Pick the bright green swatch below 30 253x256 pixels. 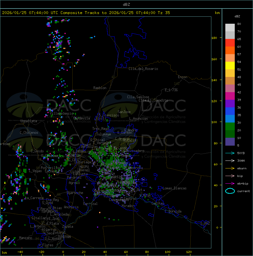point(230,126)
